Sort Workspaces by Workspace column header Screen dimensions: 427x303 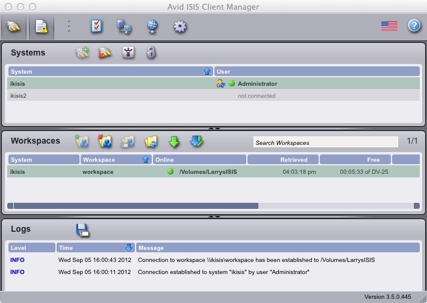[x=116, y=160]
